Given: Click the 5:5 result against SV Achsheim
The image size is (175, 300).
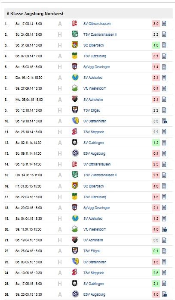Looking at the screenshot, I should [156, 240].
